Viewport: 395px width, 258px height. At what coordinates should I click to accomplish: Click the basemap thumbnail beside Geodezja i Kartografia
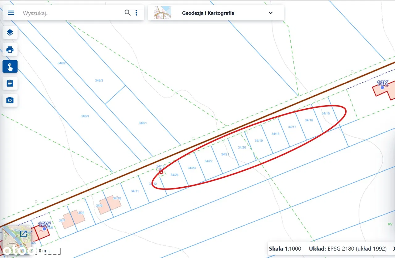point(162,13)
